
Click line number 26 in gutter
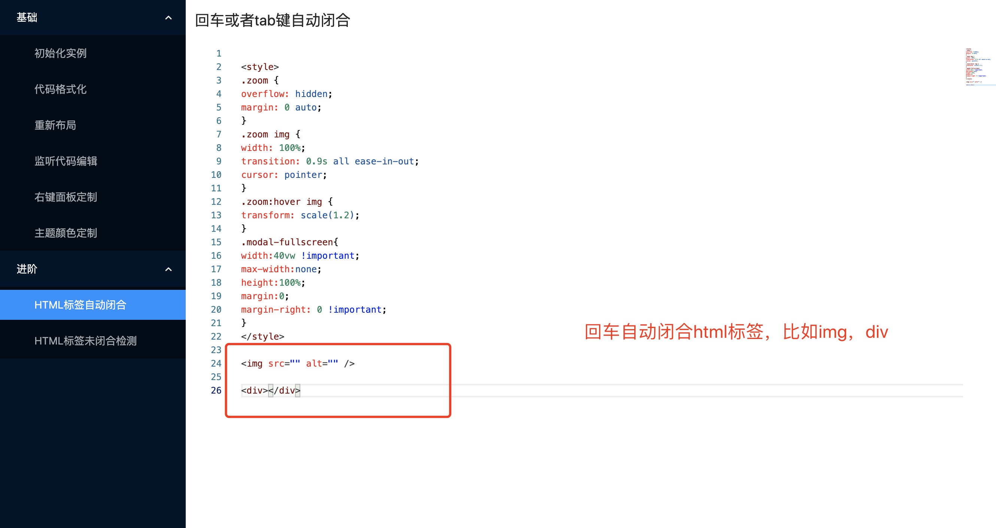[x=216, y=390]
